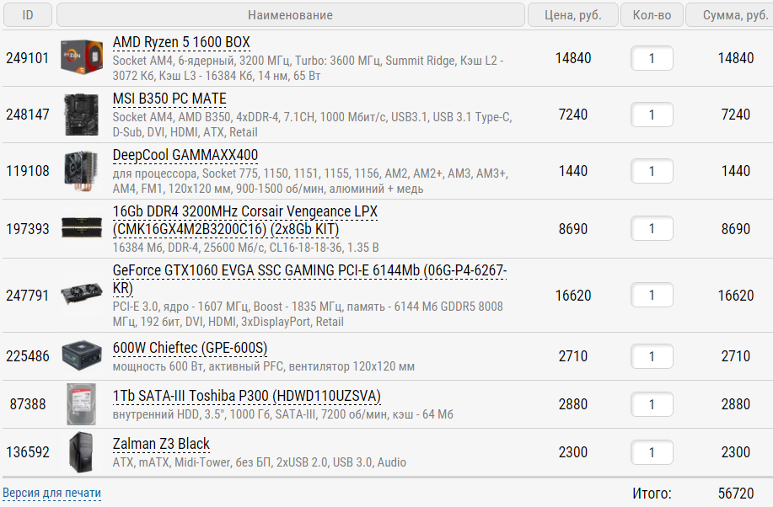Click the quantity field for GeForce GTX1060 EVGA
Screen dimensions: 773x507
(x=652, y=295)
